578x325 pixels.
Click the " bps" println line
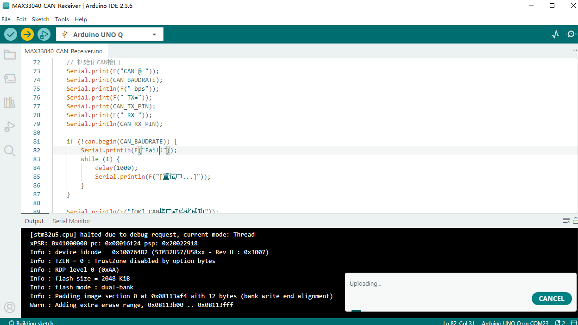coord(113,89)
